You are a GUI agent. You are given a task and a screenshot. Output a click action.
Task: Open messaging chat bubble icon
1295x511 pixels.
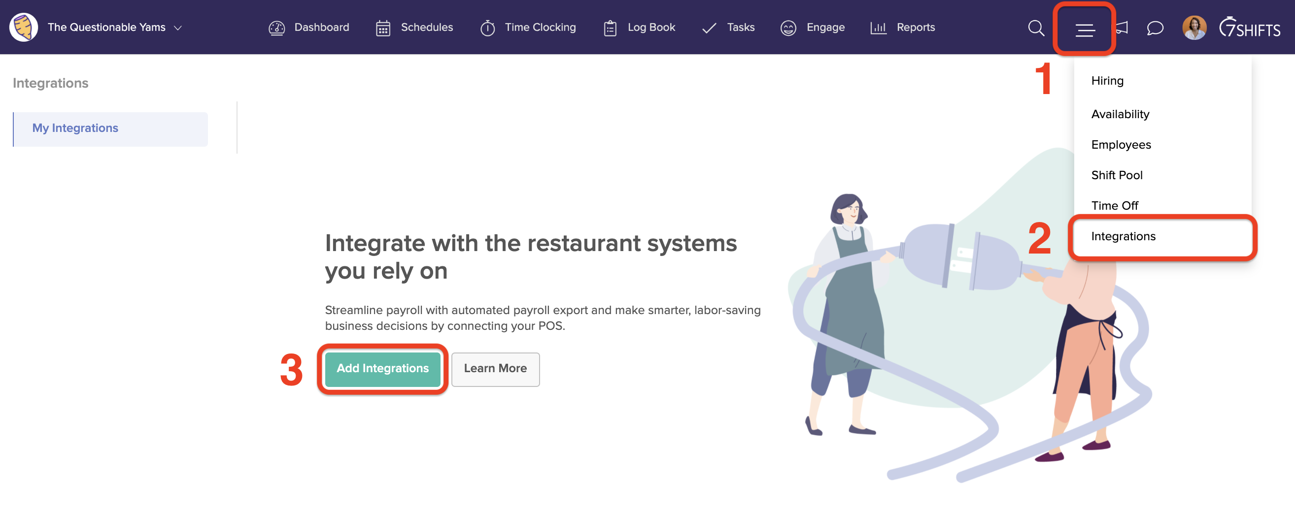tap(1155, 28)
